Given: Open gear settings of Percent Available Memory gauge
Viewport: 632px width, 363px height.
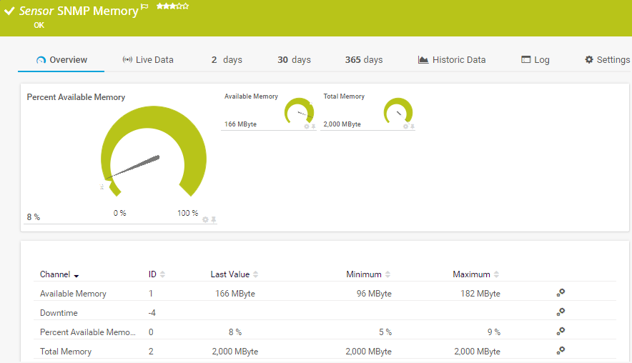Looking at the screenshot, I should coord(205,219).
